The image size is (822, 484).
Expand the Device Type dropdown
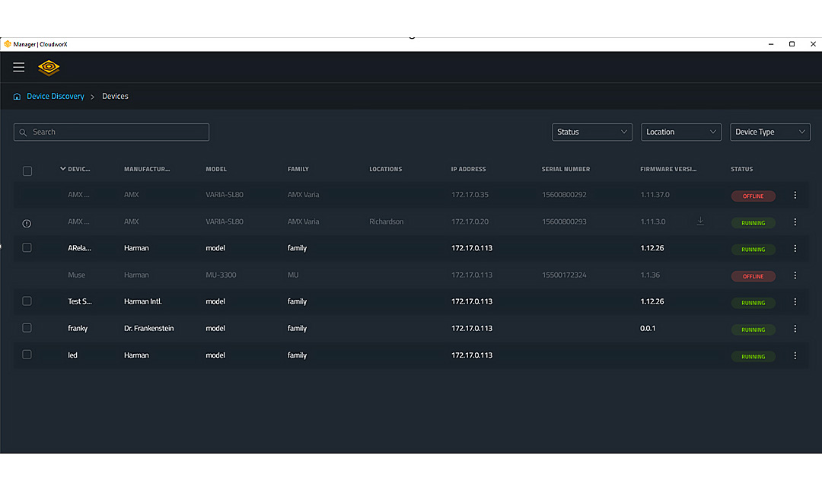[770, 132]
